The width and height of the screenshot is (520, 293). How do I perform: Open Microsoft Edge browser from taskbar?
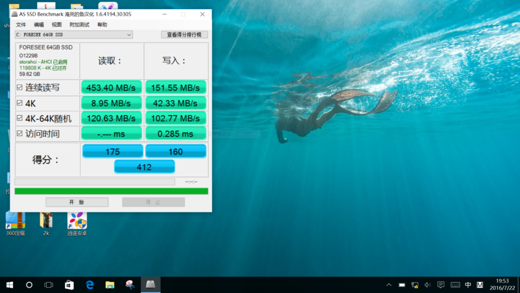(x=90, y=285)
